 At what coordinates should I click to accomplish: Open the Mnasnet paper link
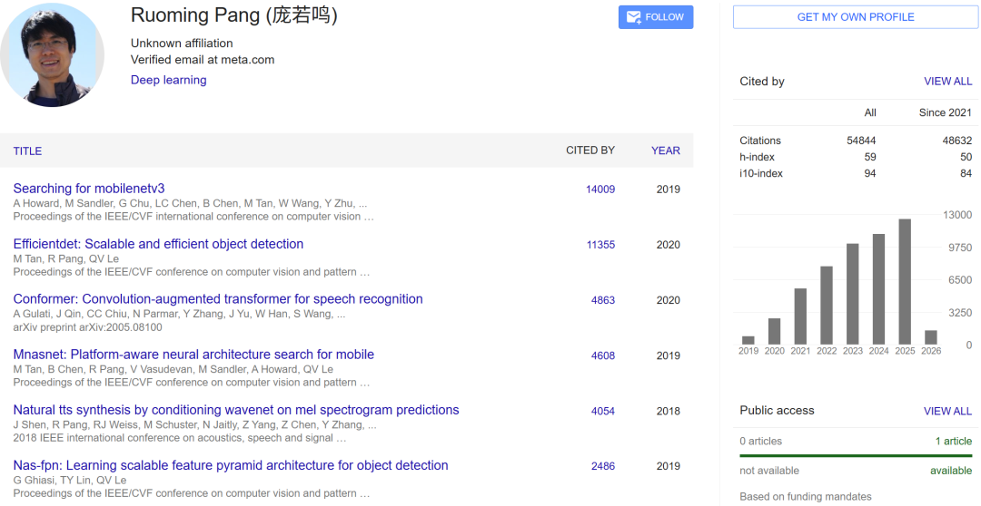click(x=193, y=355)
